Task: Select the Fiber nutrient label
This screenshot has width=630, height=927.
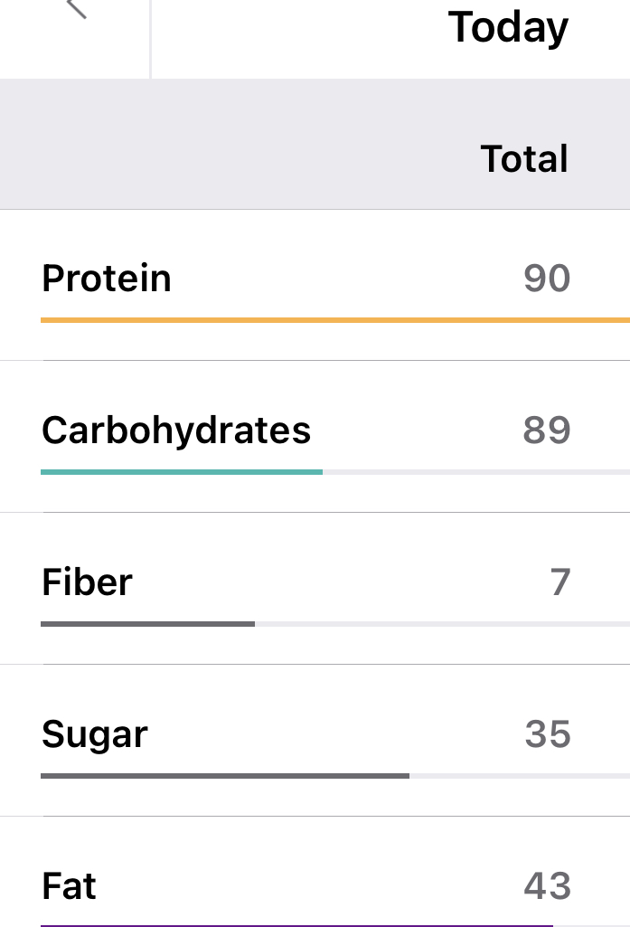Action: [x=87, y=582]
